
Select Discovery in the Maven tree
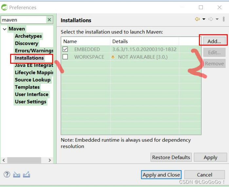point(27,43)
